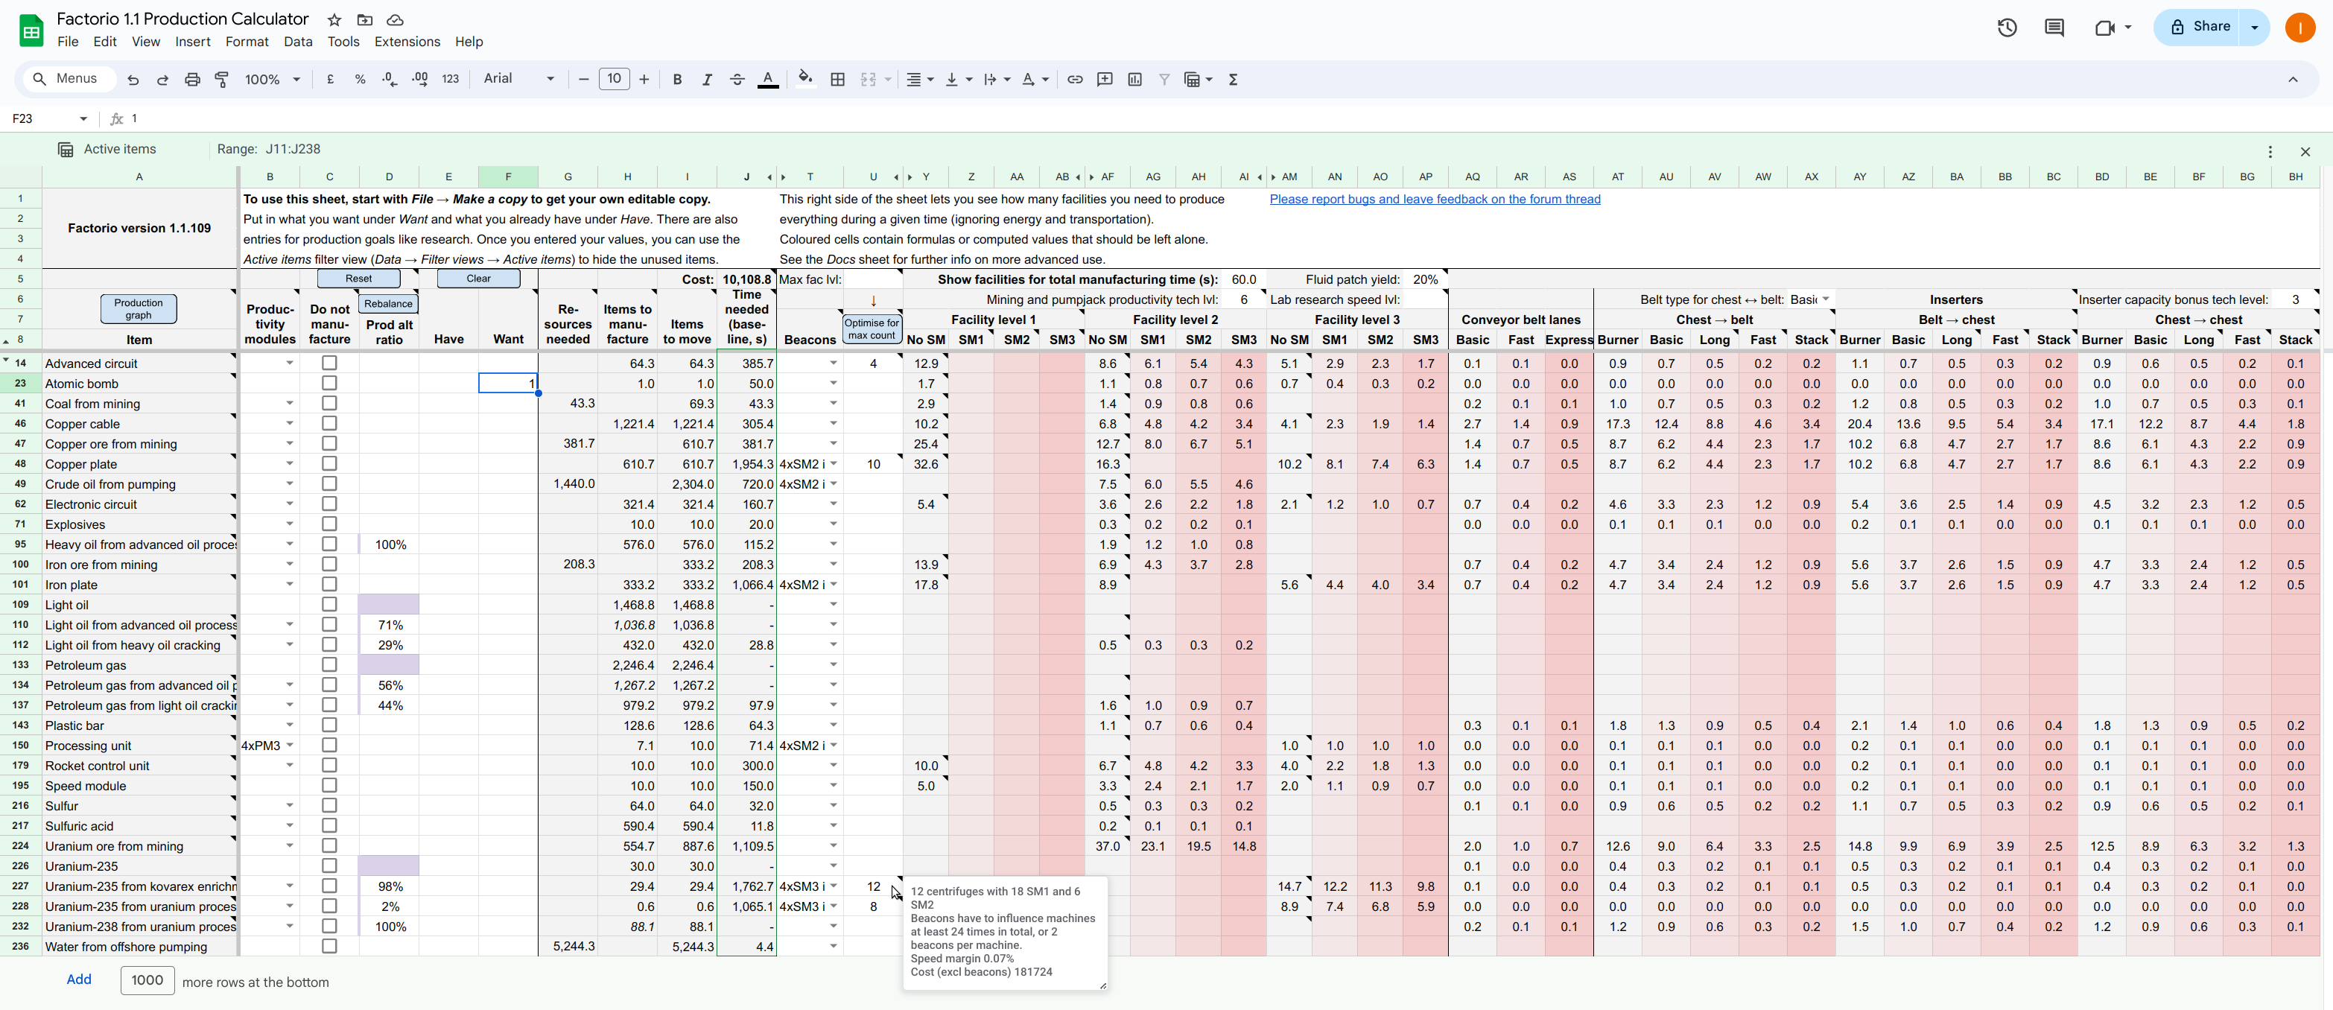
Task: Click the Rebalance button
Action: [x=389, y=305]
